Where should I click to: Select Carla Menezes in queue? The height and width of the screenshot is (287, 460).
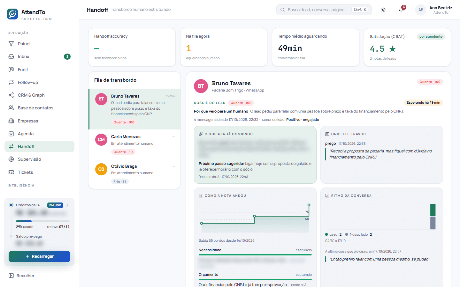[134, 144]
